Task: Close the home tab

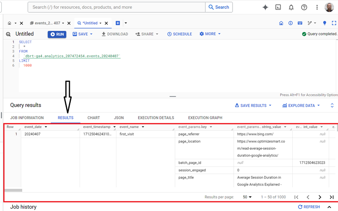Action: point(21,23)
